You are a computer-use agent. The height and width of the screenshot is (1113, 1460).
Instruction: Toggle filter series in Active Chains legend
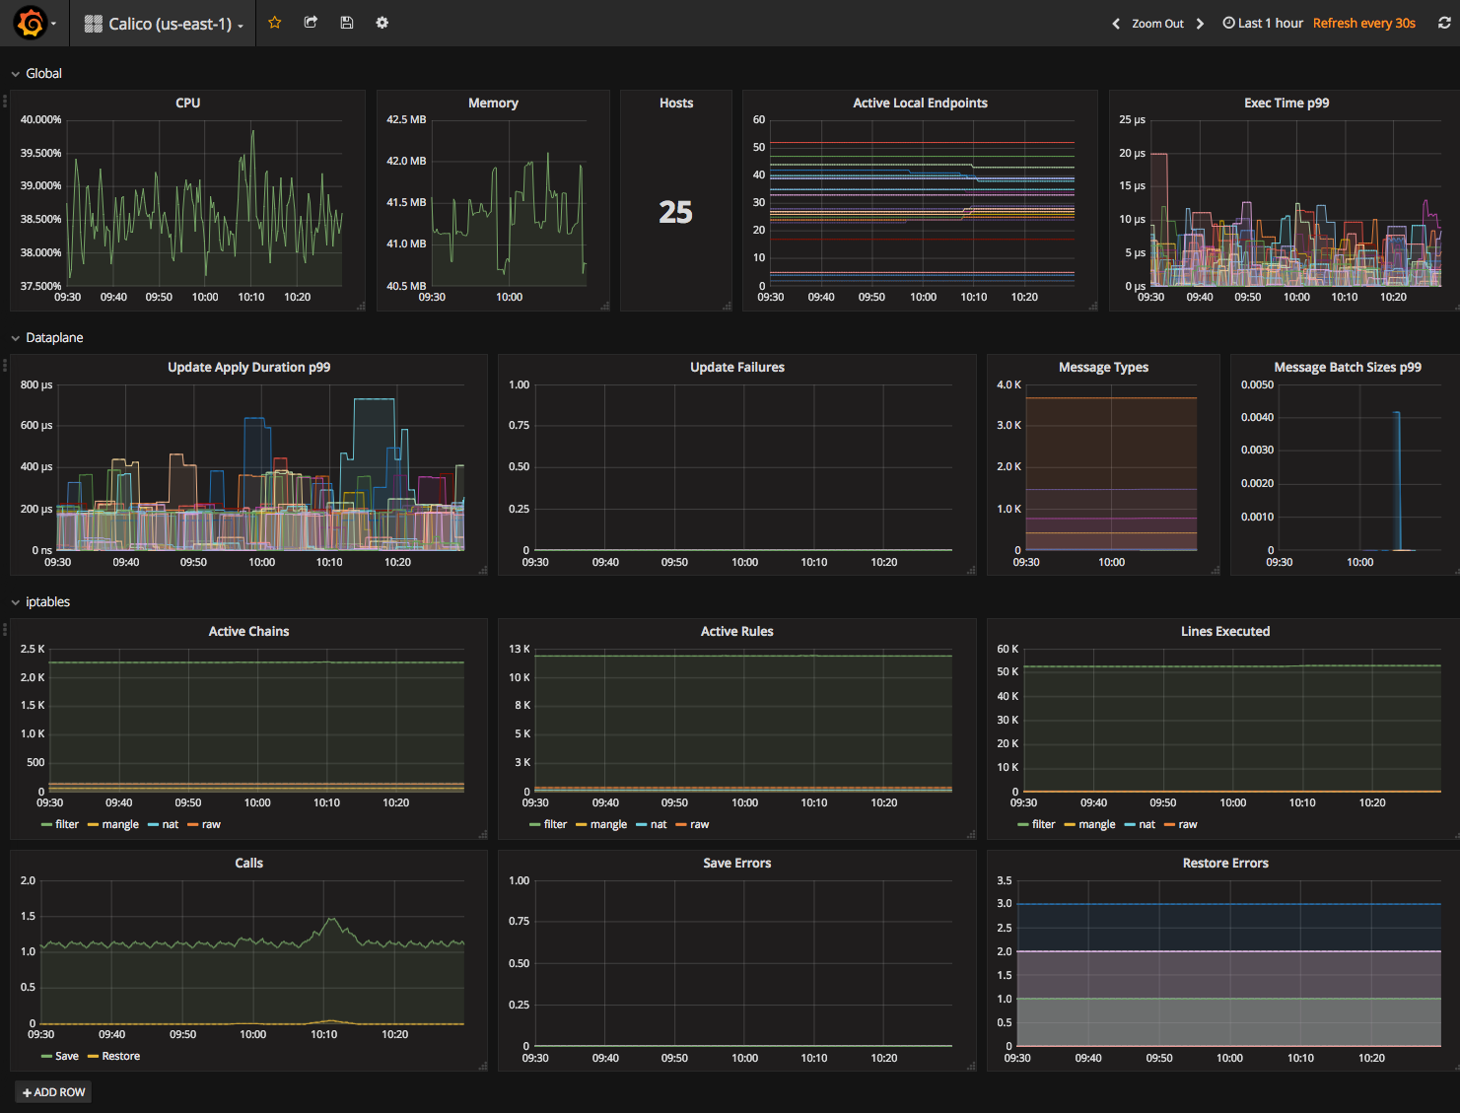(60, 824)
